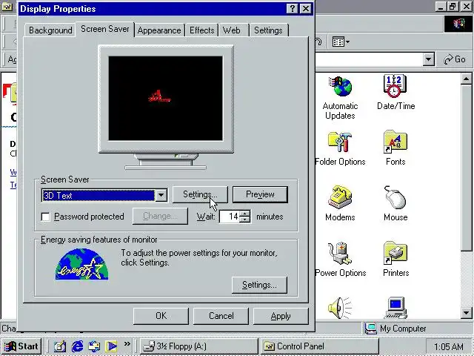
Task: Decrease the Wait minutes with down arrow
Action: coord(246,220)
